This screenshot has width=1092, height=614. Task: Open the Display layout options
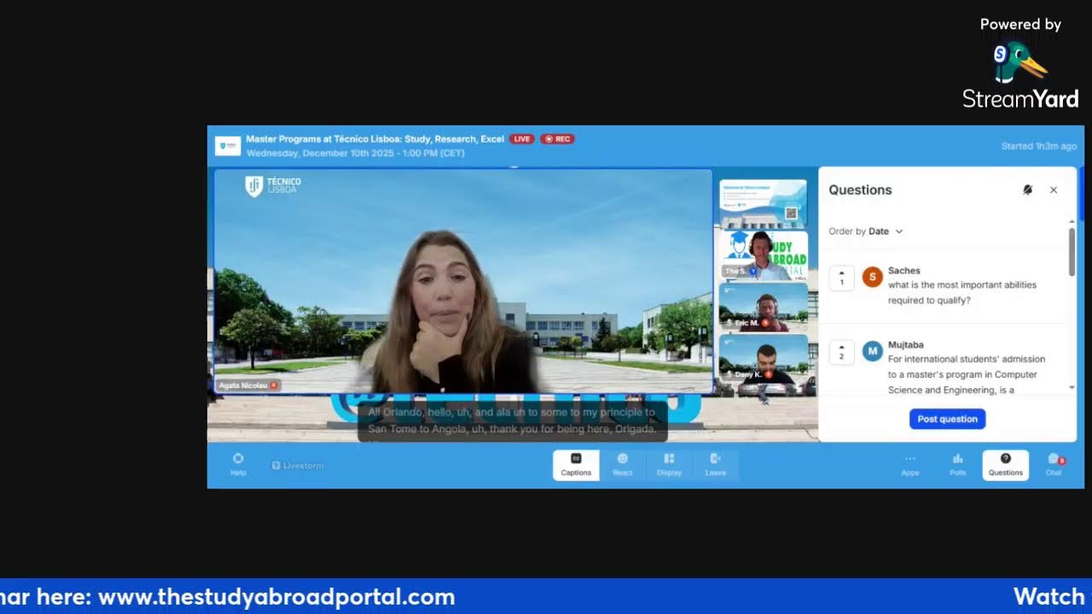click(669, 465)
